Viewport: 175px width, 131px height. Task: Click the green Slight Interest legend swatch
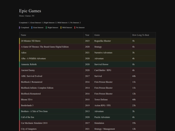46,27
